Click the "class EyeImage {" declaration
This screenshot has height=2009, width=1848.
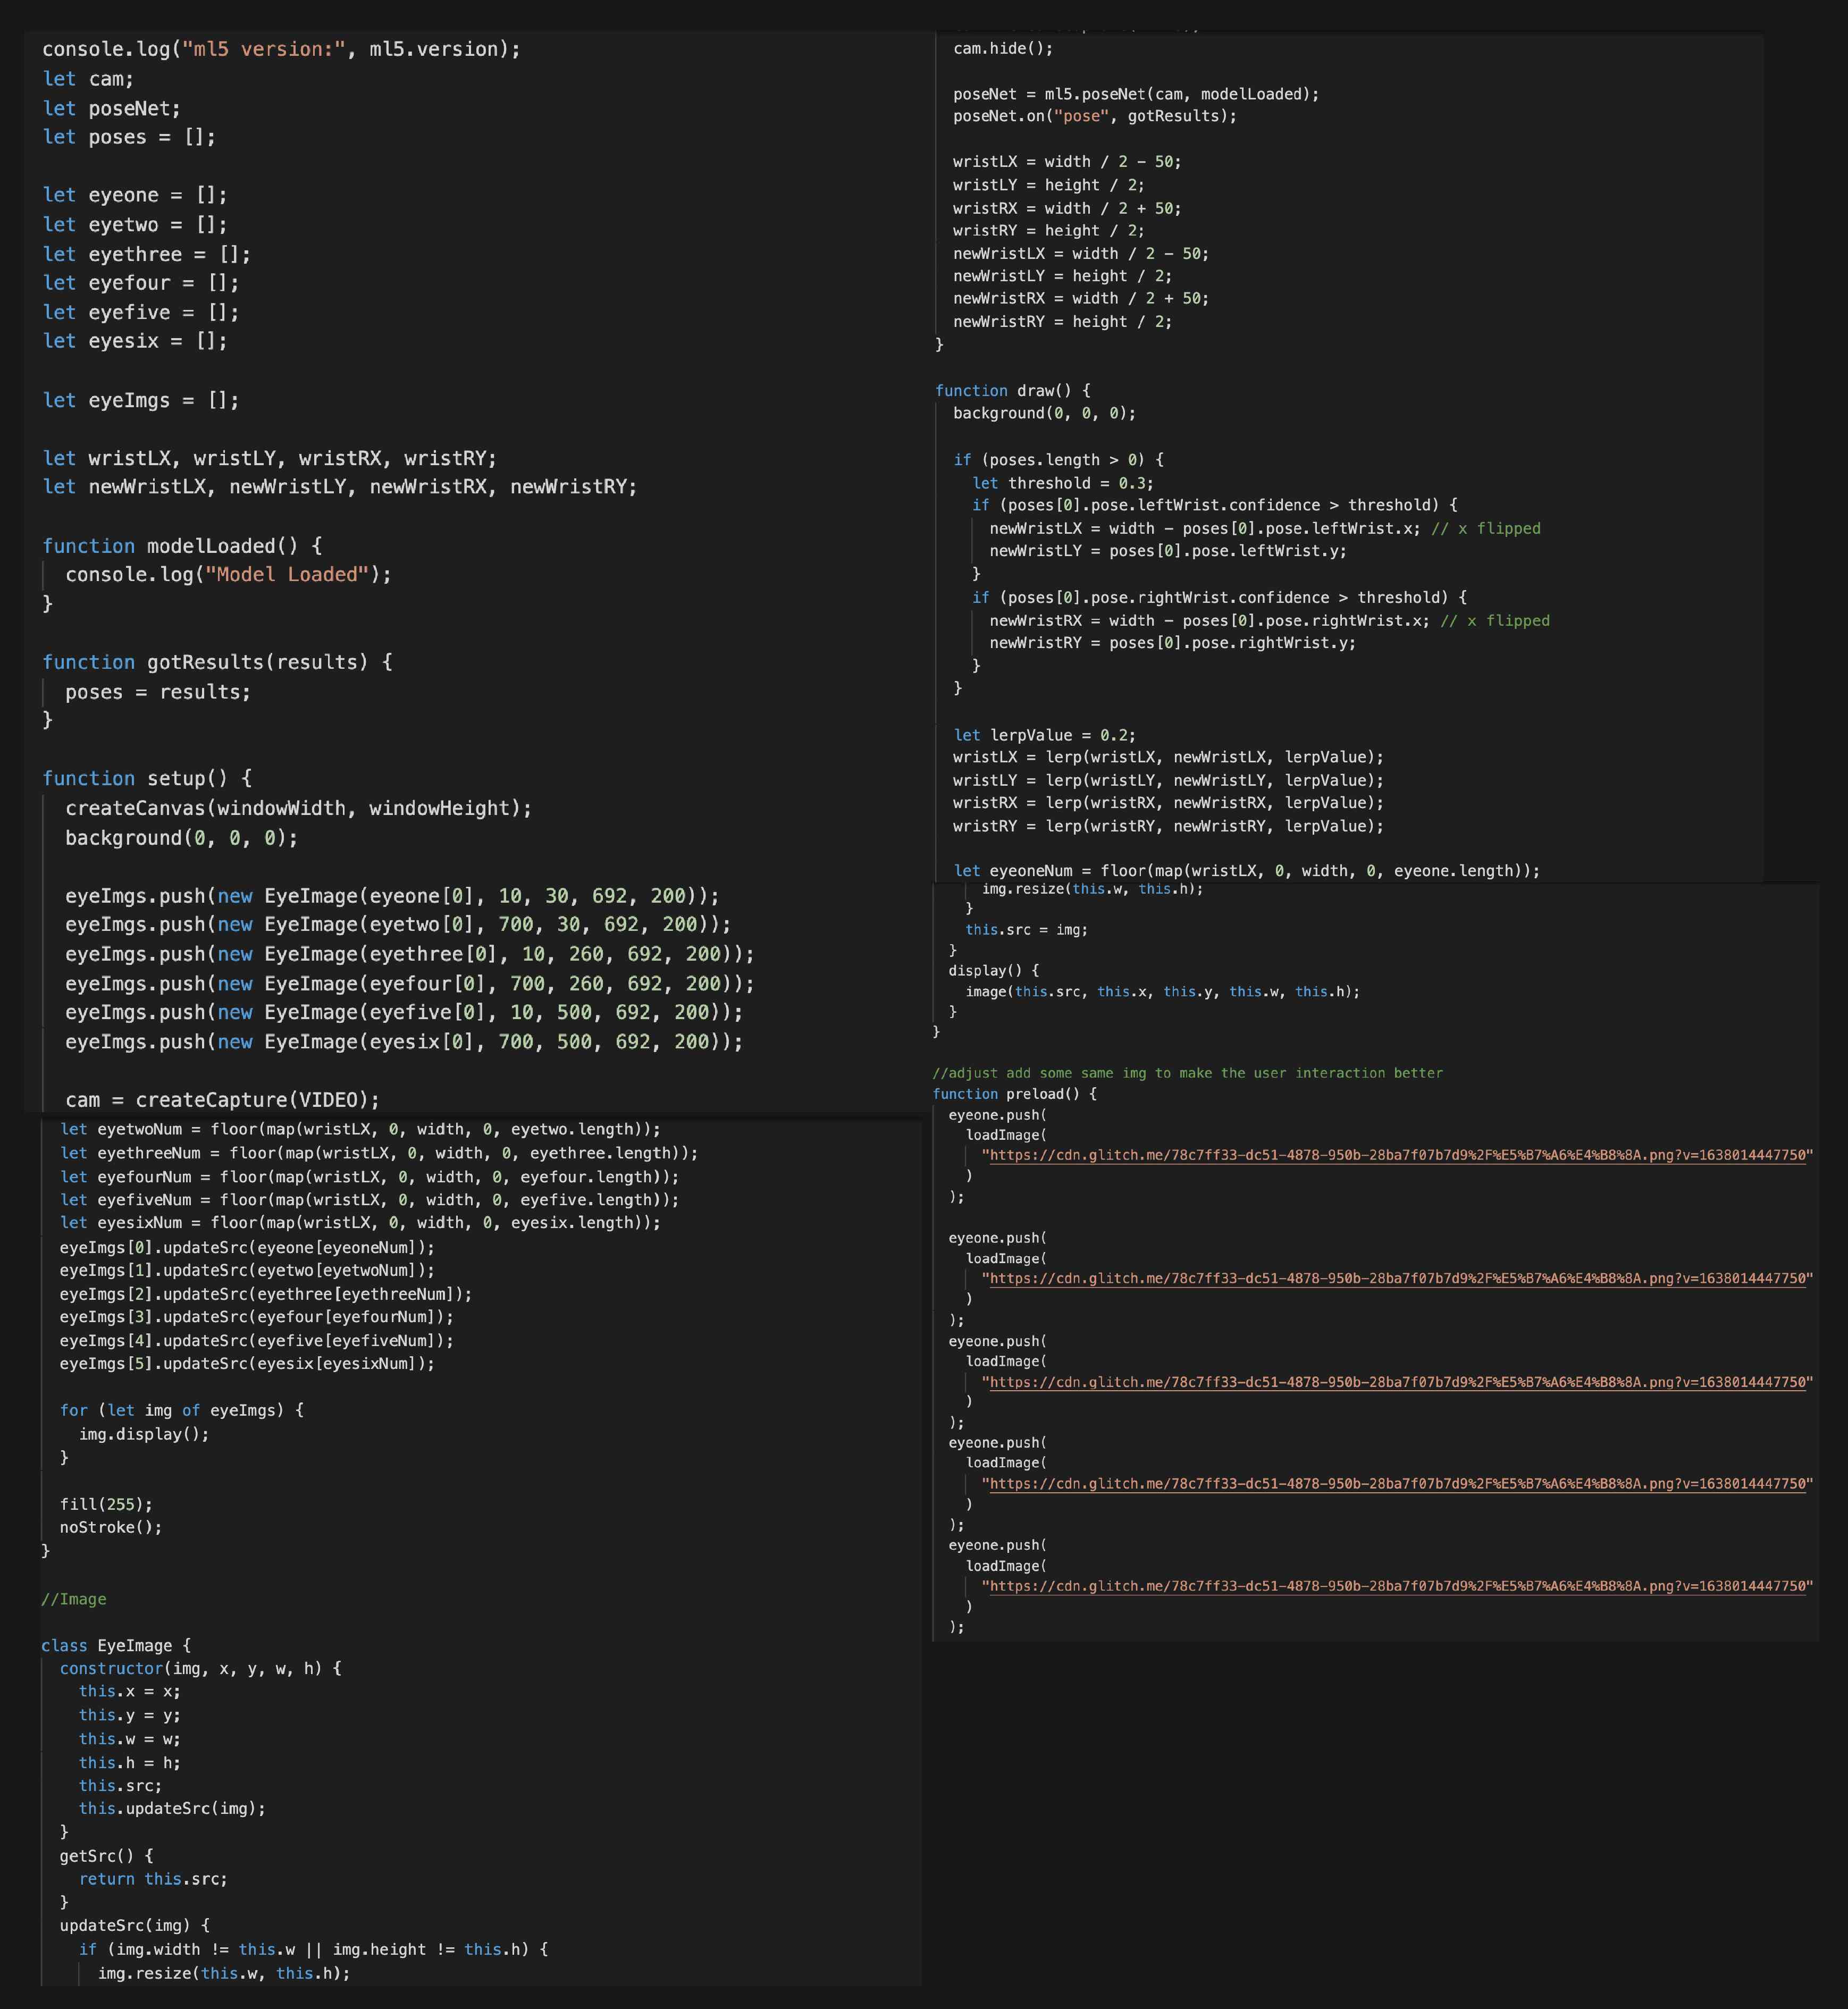(116, 1645)
